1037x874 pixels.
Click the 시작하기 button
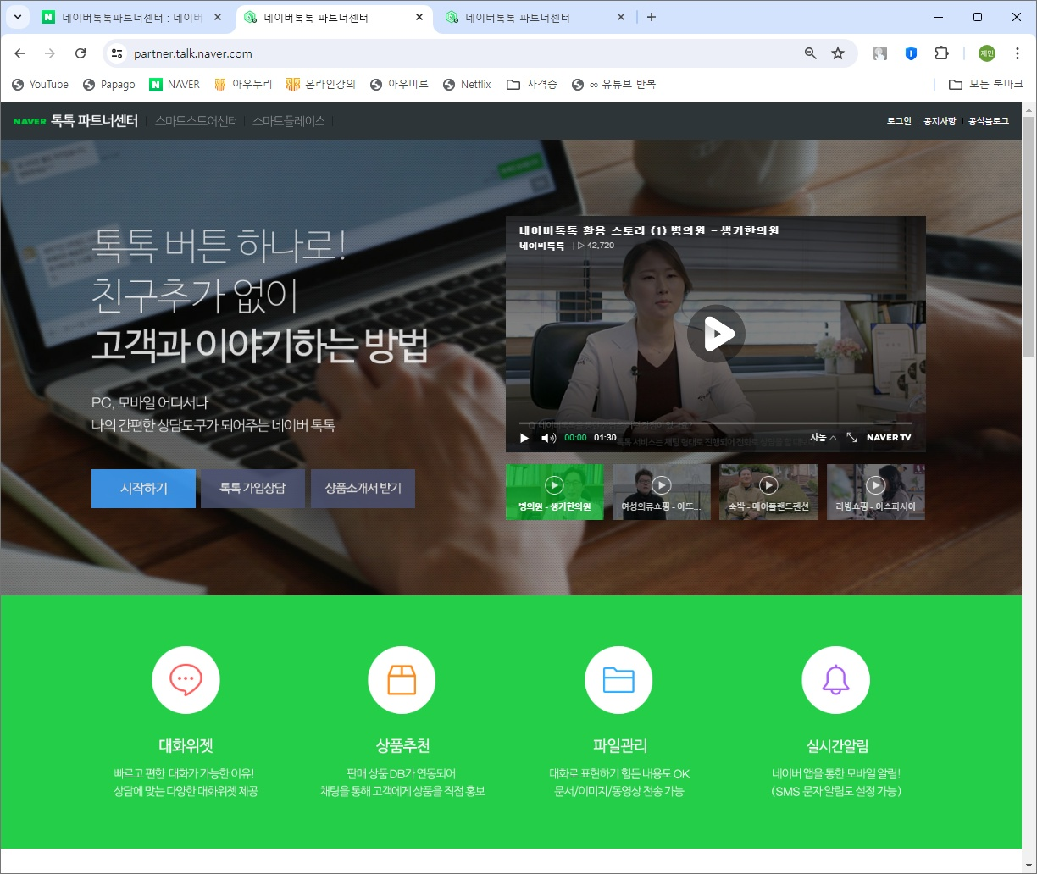(x=142, y=489)
